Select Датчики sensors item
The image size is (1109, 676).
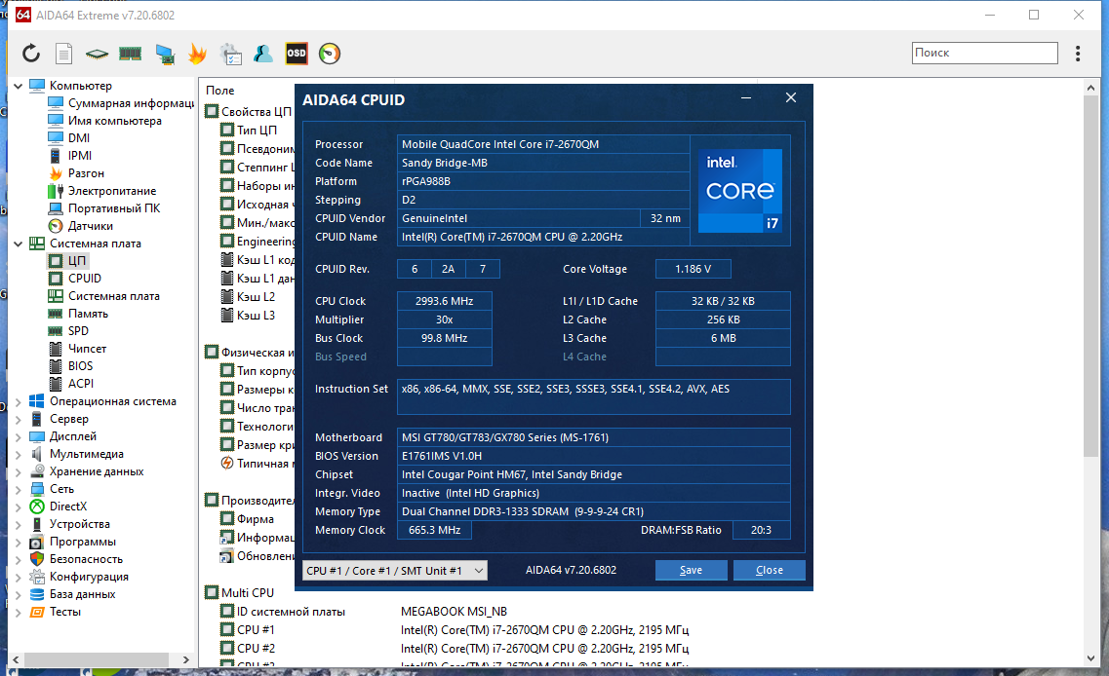[x=90, y=226]
